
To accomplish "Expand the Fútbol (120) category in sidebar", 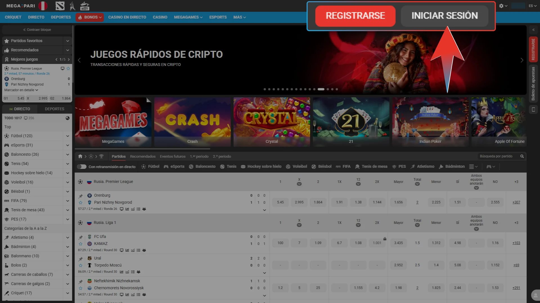I will 67,136.
